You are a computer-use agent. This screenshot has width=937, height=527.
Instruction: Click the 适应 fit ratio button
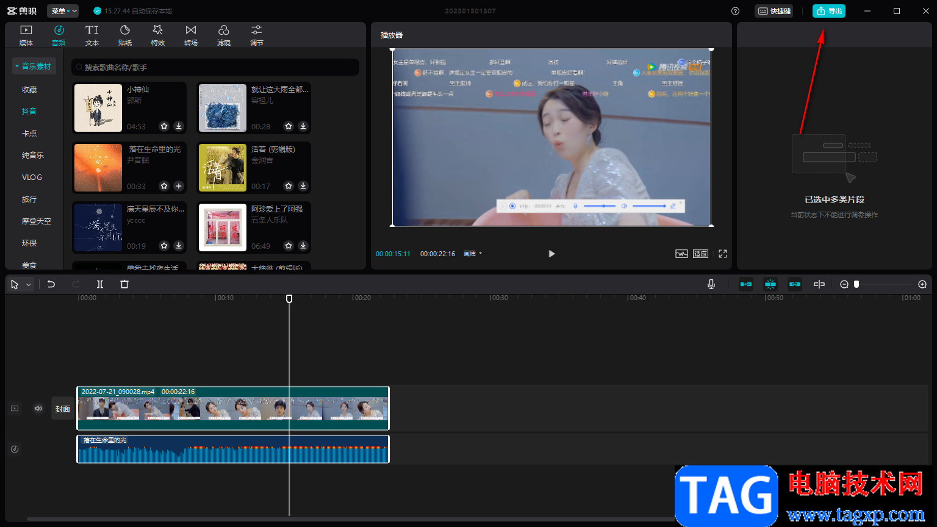coord(700,254)
